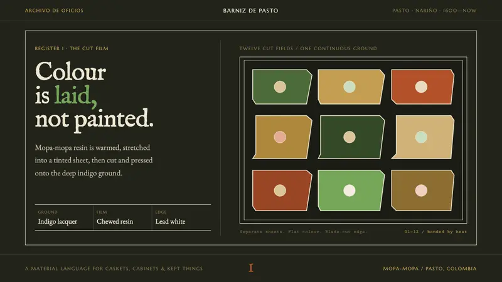Select the Chewed resin film cell
Screen dimensions: 502x282
(x=122, y=217)
